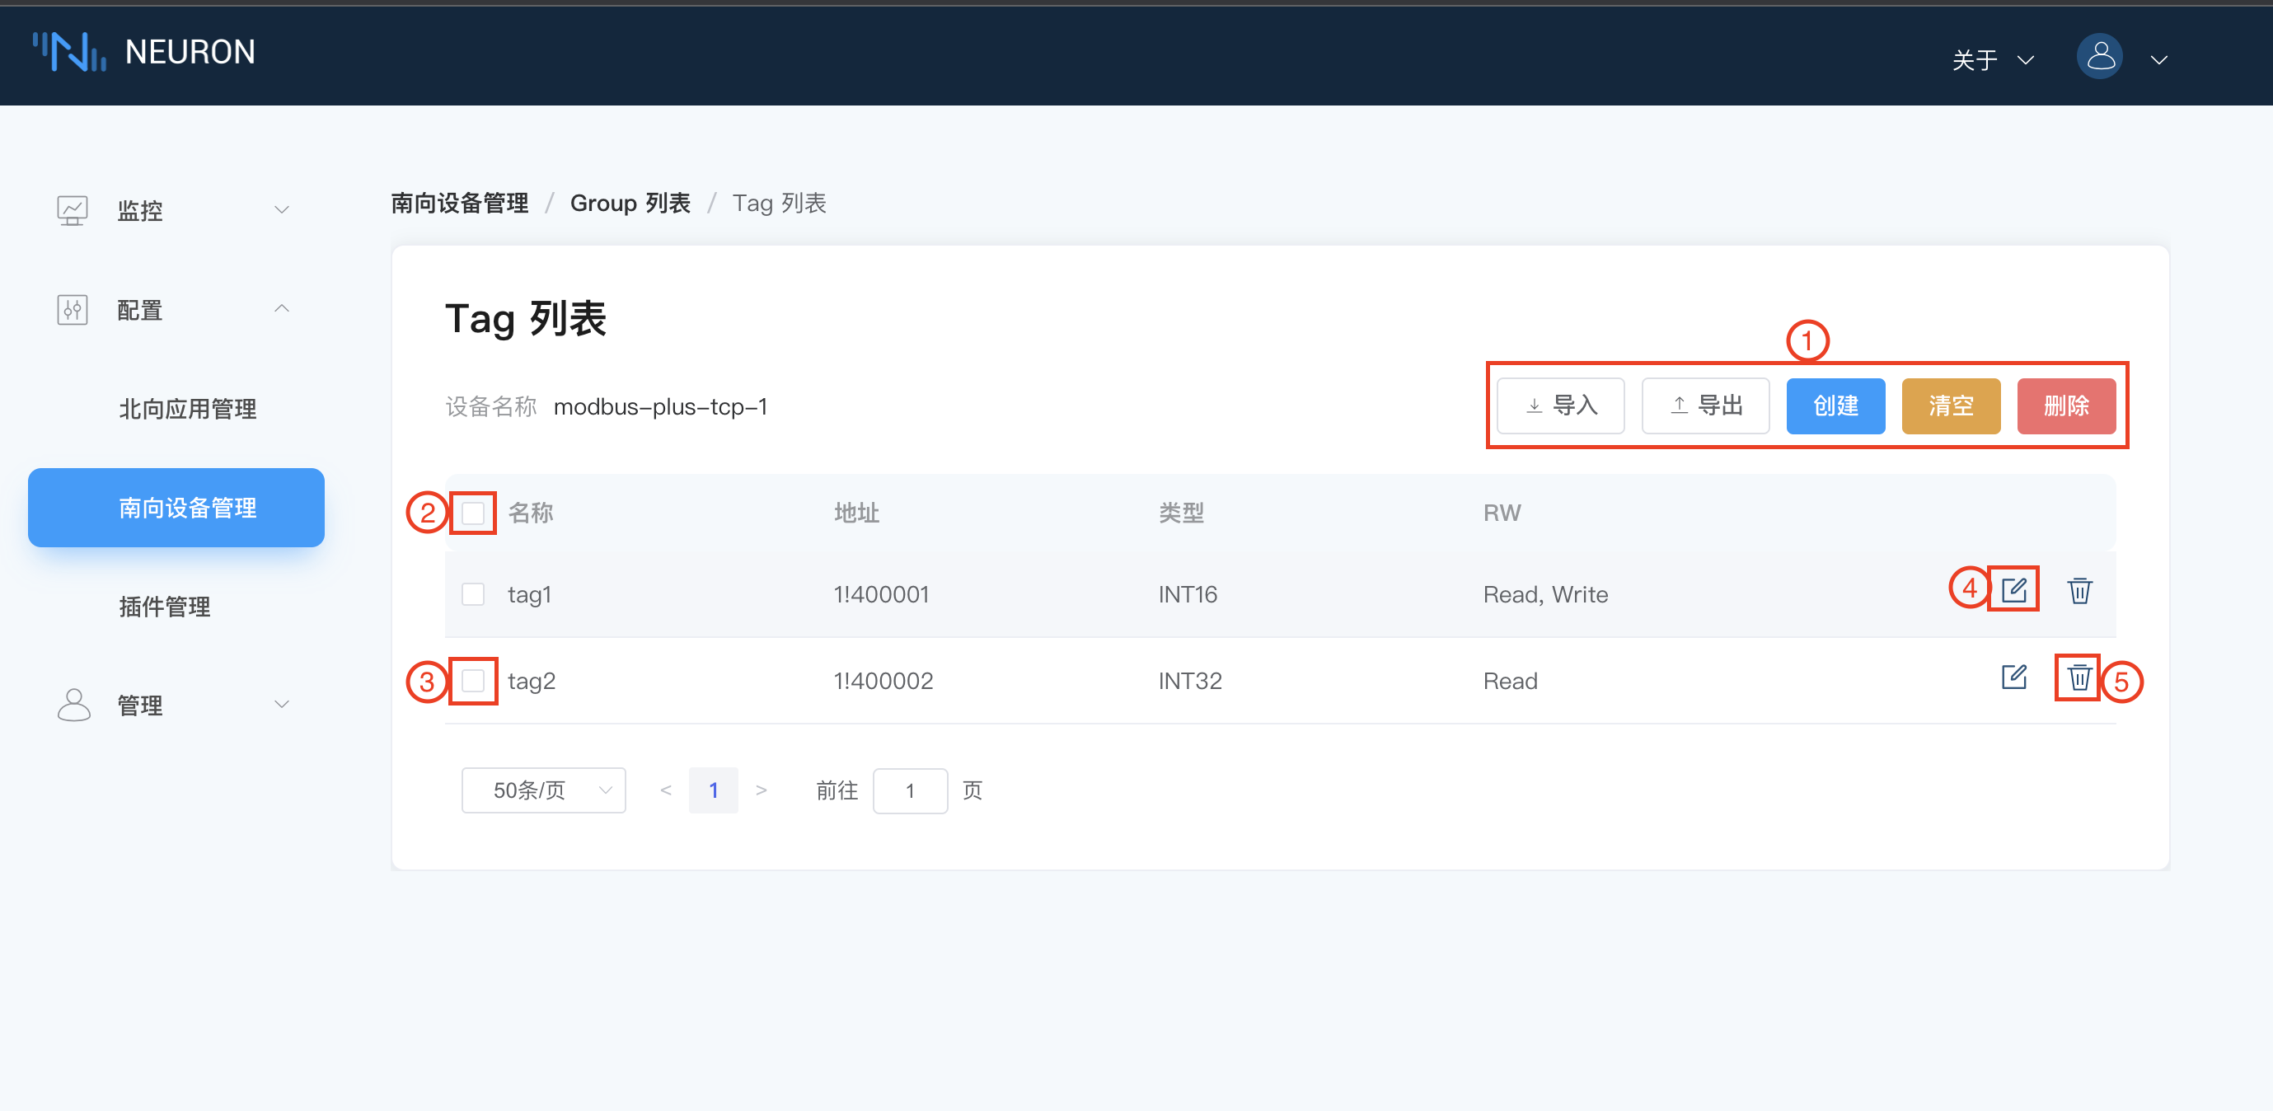Click the INT32 type cell

[x=1189, y=681]
